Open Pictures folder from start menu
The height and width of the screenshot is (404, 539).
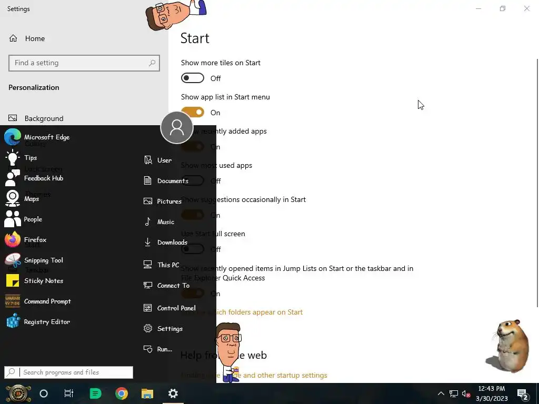coord(162,201)
